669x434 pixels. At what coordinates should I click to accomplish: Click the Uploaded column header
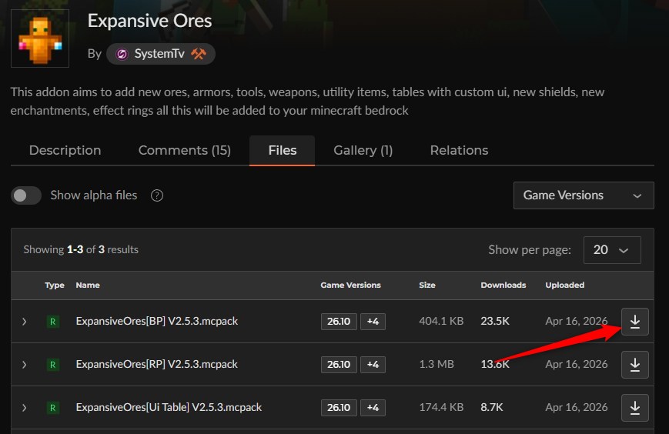tap(565, 285)
